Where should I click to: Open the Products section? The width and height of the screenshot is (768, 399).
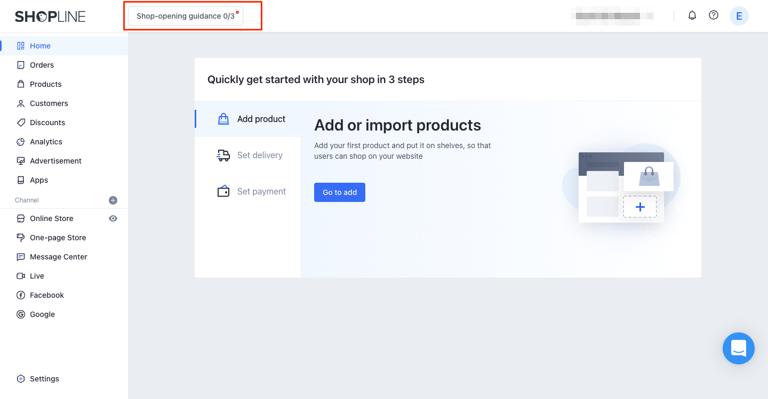coord(45,84)
